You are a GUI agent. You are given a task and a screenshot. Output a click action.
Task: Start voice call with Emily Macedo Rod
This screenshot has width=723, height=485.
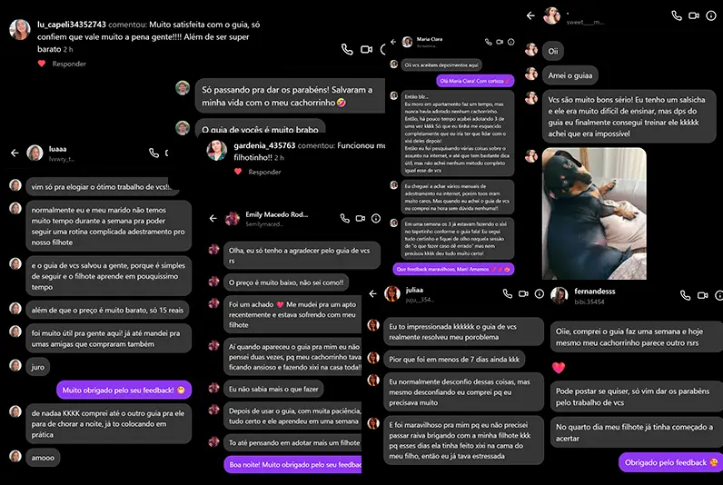coord(345,218)
